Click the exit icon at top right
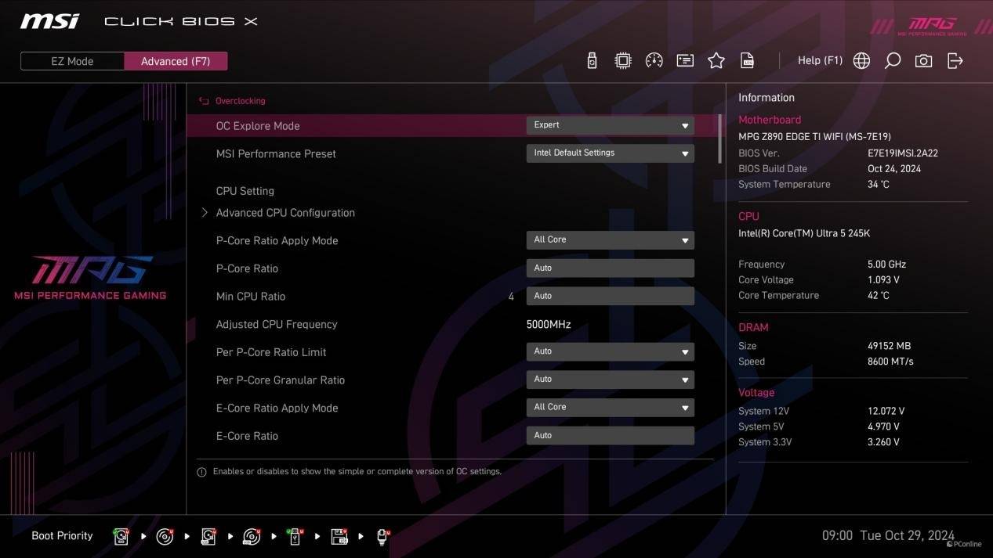This screenshot has height=558, width=993. click(955, 61)
